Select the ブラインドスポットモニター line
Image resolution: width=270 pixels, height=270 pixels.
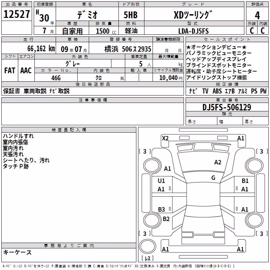(x=219, y=65)
